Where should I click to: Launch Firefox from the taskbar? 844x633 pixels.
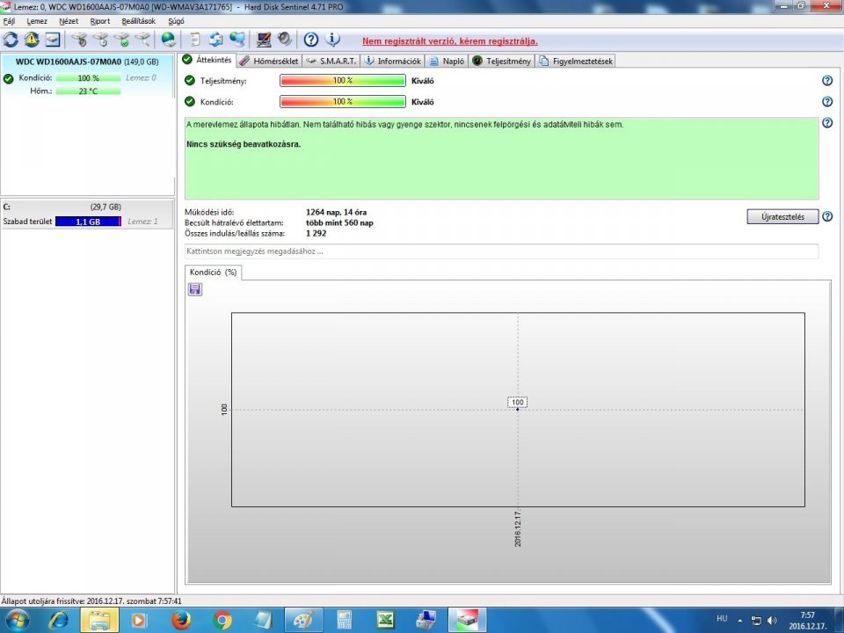pyautogui.click(x=181, y=620)
